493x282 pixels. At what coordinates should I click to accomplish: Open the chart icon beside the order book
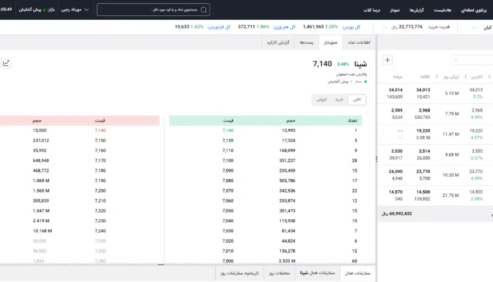pos(6,63)
